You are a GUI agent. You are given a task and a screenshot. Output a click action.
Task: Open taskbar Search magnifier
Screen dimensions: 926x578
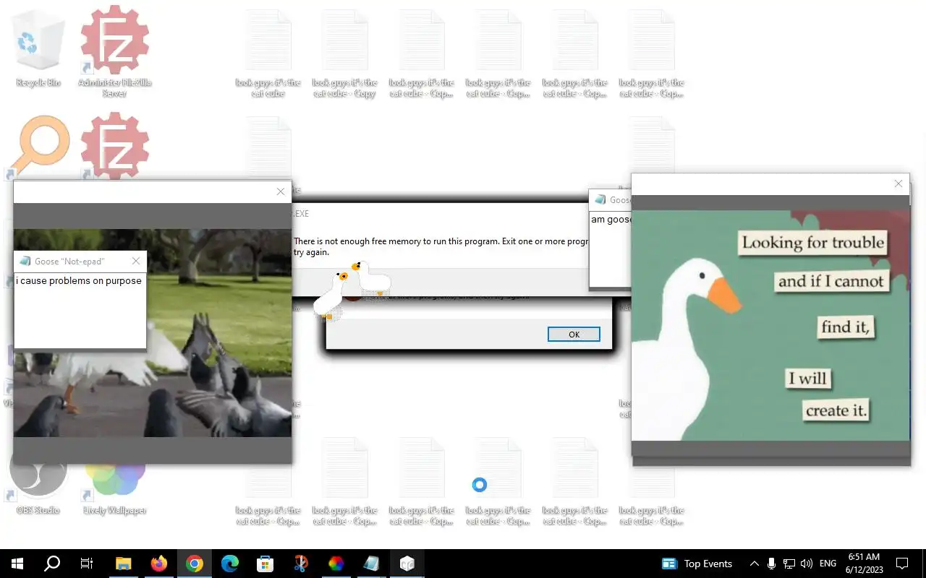(52, 564)
